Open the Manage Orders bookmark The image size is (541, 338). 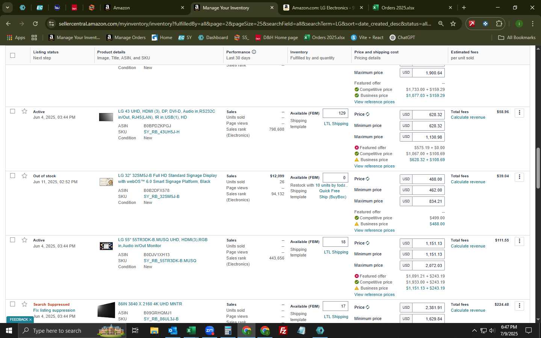click(126, 38)
